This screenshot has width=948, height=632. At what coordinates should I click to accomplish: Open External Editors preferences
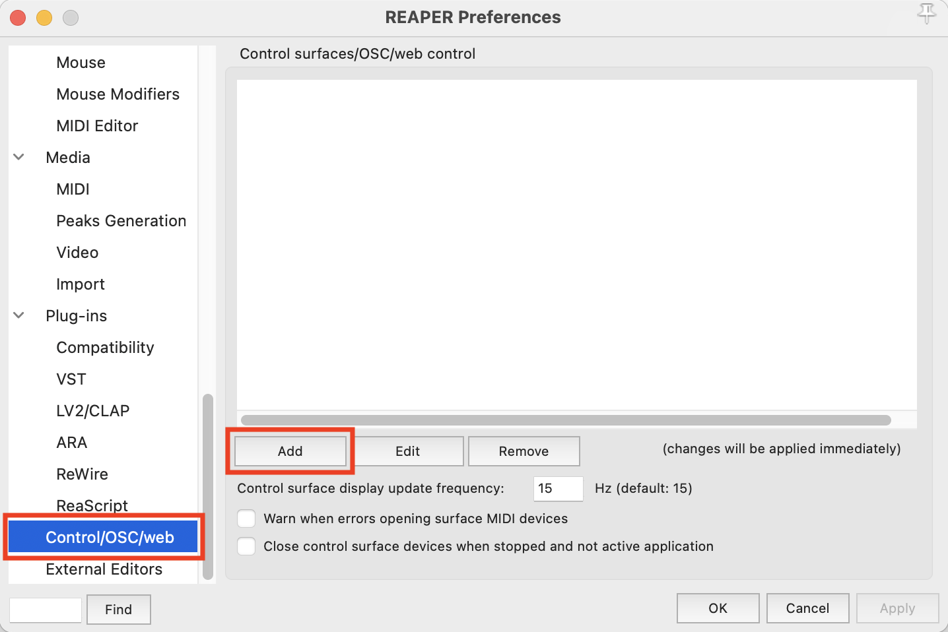[x=104, y=569]
